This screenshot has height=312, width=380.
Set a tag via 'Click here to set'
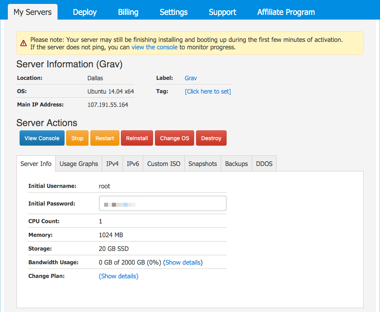click(208, 92)
